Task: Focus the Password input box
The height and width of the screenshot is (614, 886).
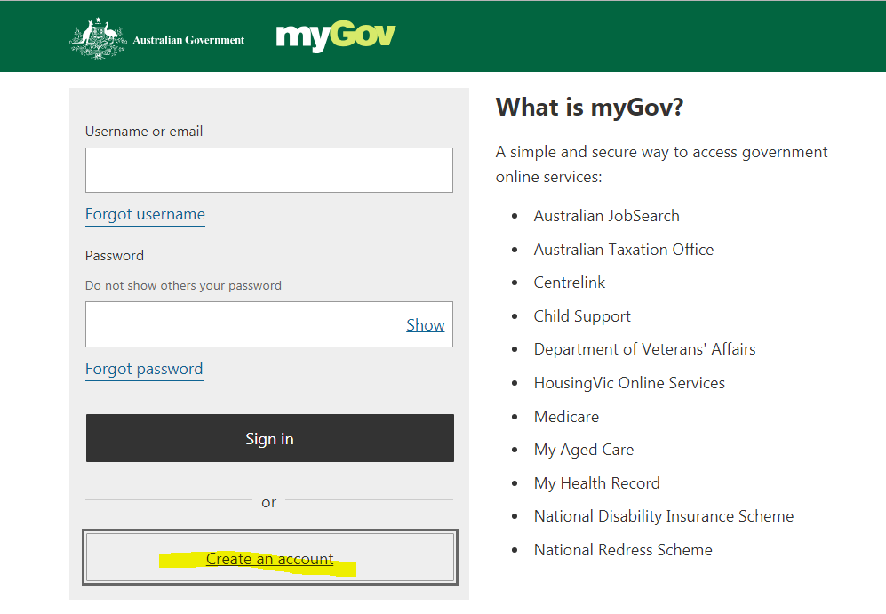Action: pyautogui.click(x=269, y=324)
